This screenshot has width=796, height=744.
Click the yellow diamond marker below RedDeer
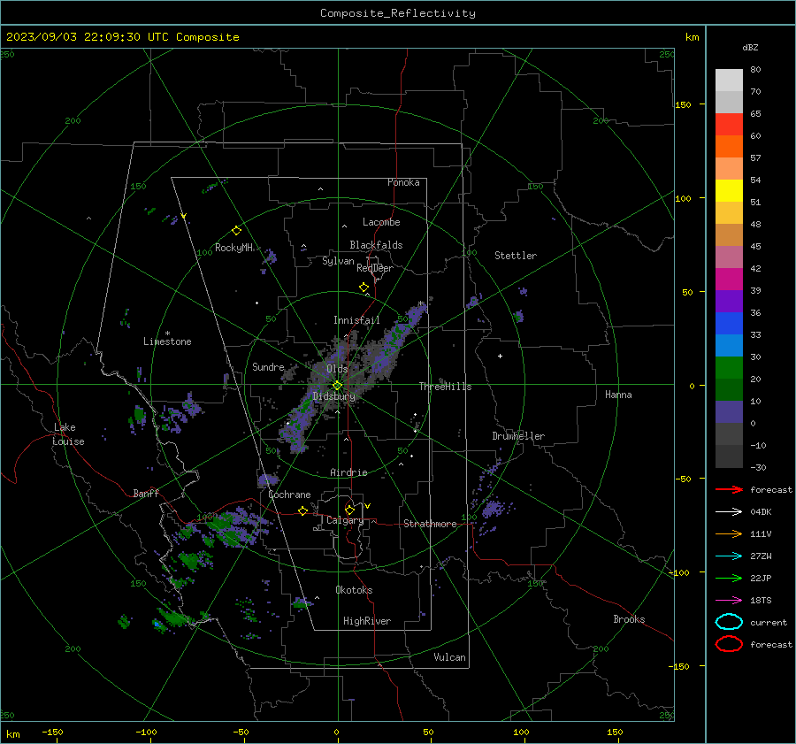pos(364,288)
